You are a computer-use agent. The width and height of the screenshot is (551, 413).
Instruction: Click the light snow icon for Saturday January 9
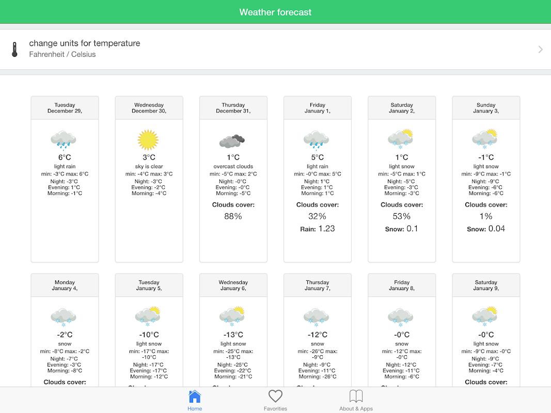(x=485, y=316)
